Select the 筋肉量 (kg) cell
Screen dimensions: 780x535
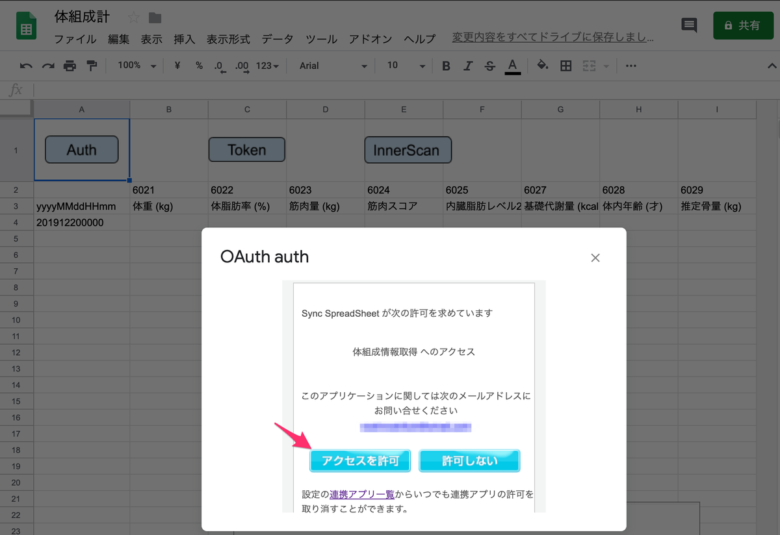[326, 206]
